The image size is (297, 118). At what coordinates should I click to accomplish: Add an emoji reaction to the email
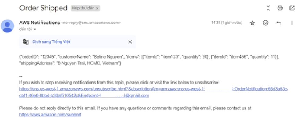click(266, 23)
